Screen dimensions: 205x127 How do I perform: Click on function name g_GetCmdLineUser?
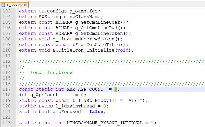[x=98, y=22]
